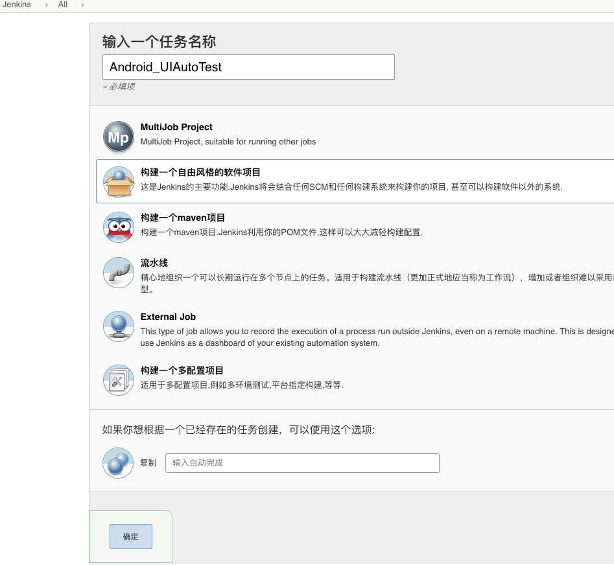Click the maven POM description text
Image resolution: width=614 pixels, height=566 pixels.
(281, 232)
